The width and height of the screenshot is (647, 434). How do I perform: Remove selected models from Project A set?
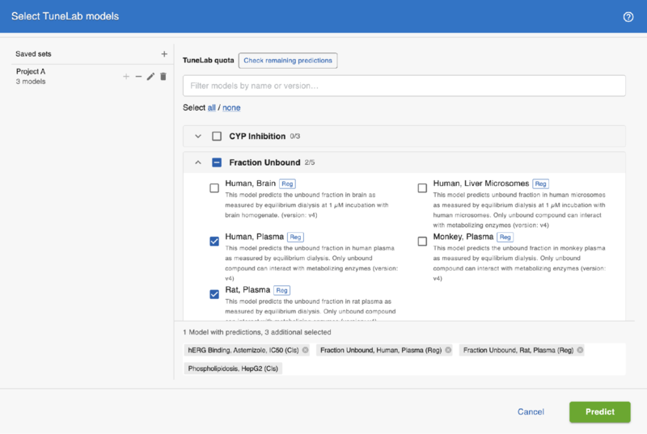pyautogui.click(x=138, y=77)
